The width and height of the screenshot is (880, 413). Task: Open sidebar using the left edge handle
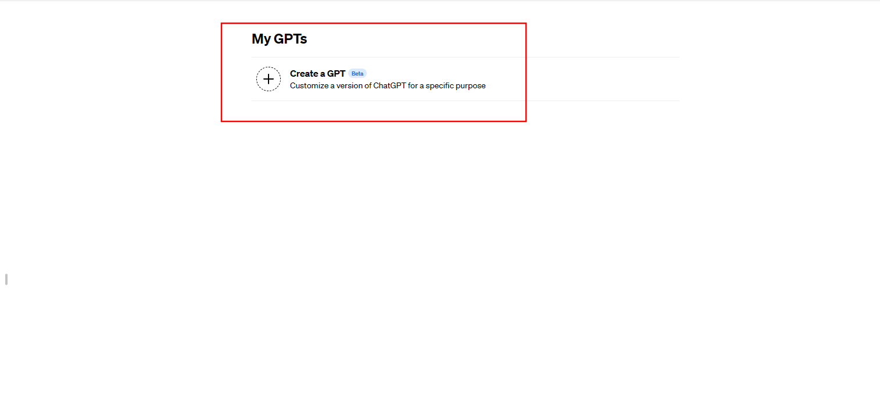(x=6, y=279)
